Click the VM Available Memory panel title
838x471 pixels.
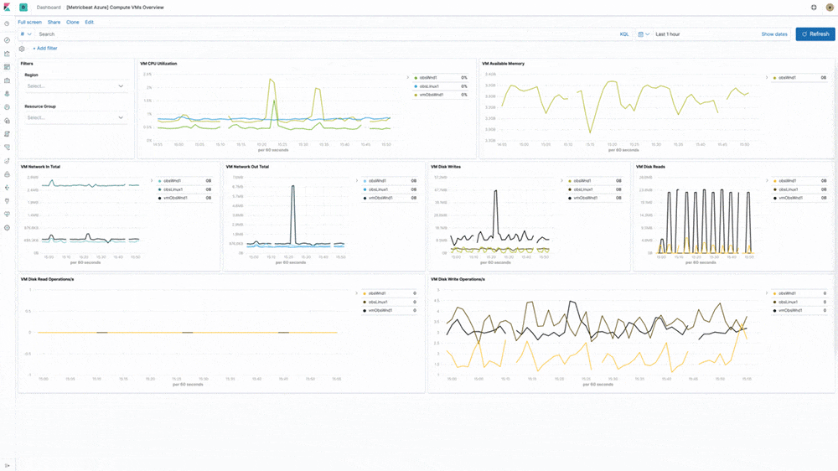click(503, 64)
